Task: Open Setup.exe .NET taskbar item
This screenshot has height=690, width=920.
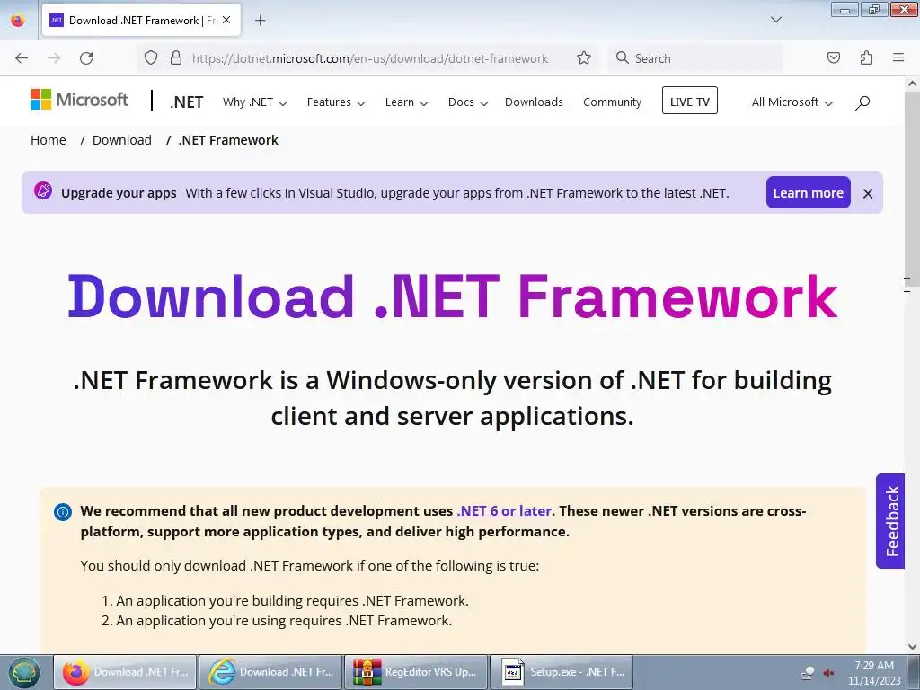Action: click(561, 672)
